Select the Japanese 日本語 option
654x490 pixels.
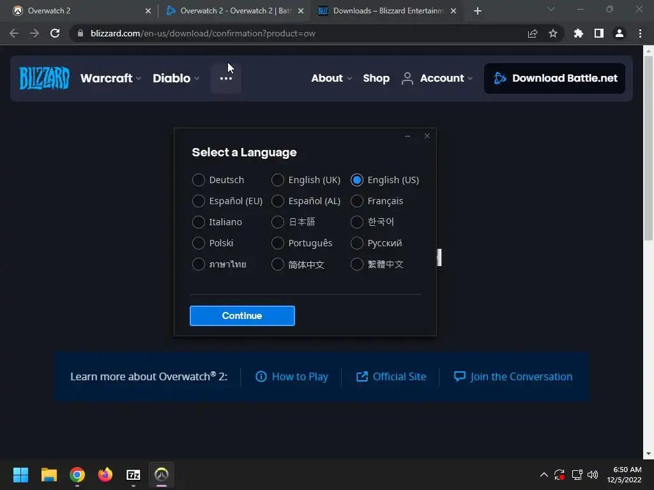point(278,221)
